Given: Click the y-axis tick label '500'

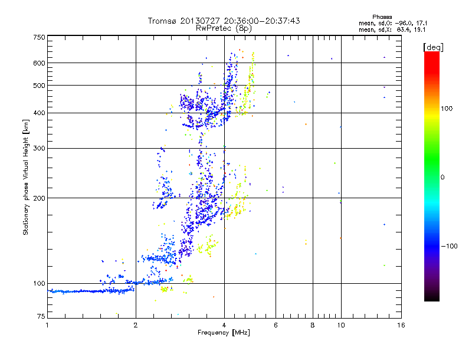Looking at the screenshot, I should (x=39, y=86).
